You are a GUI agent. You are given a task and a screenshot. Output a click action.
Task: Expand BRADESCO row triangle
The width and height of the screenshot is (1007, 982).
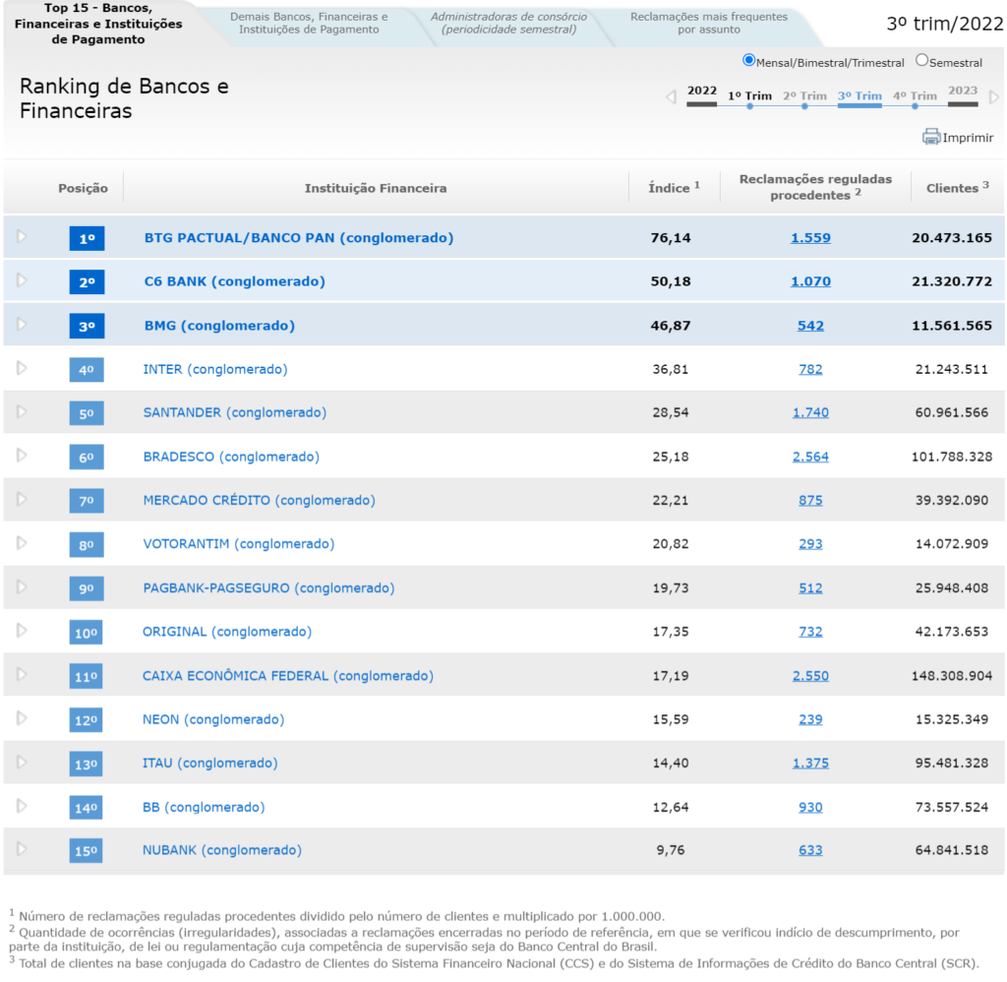pyautogui.click(x=22, y=456)
